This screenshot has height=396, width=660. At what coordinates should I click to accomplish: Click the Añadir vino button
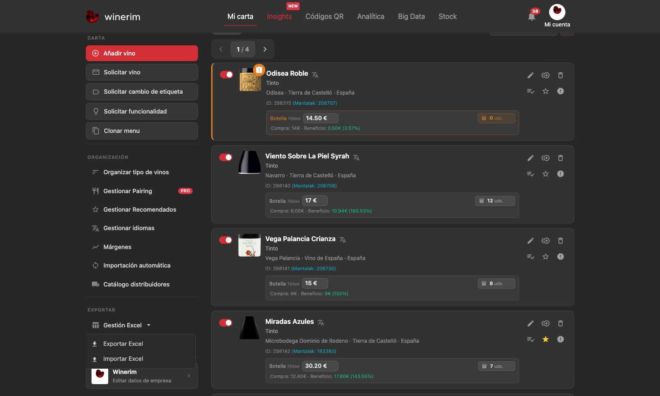pos(142,53)
